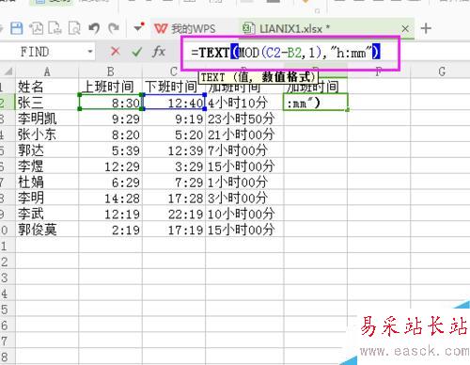The height and width of the screenshot is (365, 470).
Task: Click the 17:28 cell
Action: click(174, 198)
